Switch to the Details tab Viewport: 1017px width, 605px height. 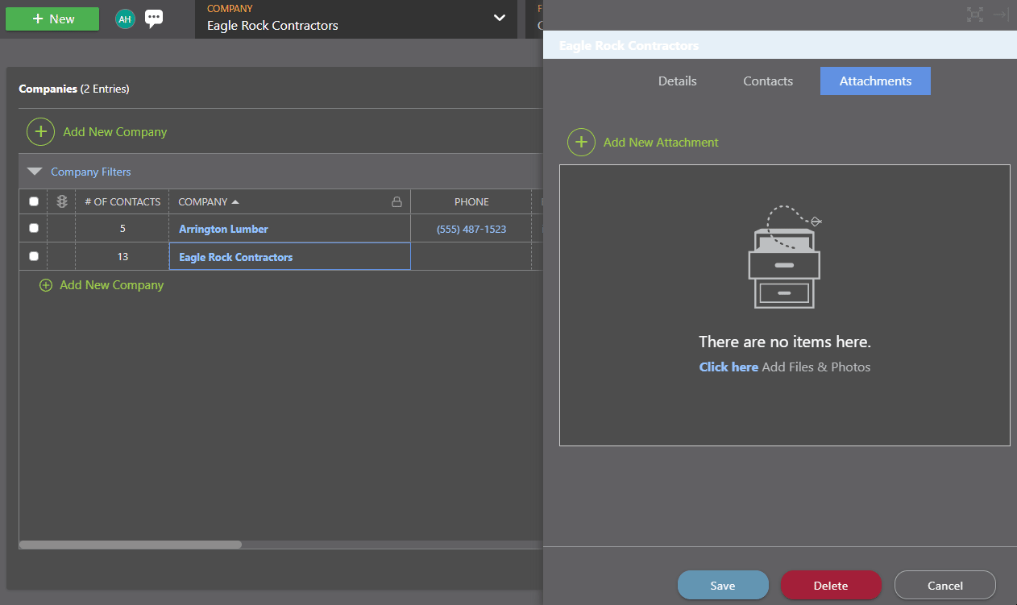pos(677,81)
